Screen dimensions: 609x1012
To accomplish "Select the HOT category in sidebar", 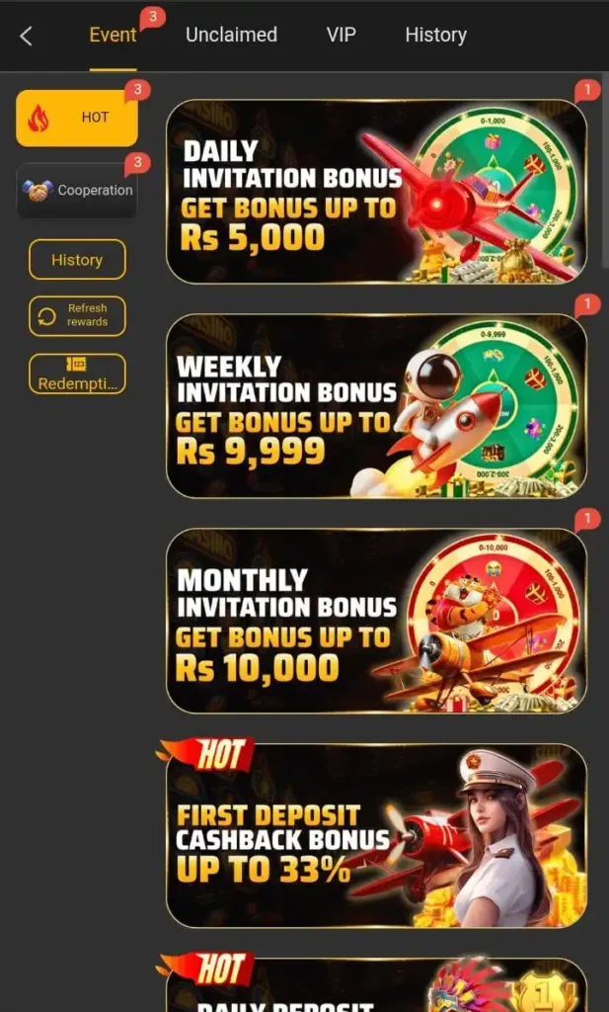I will point(77,119).
